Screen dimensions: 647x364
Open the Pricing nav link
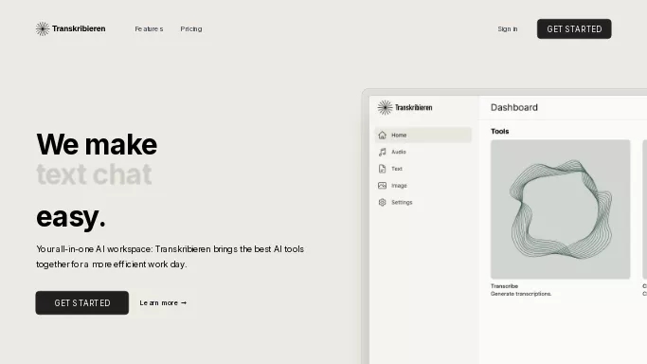pyautogui.click(x=191, y=28)
